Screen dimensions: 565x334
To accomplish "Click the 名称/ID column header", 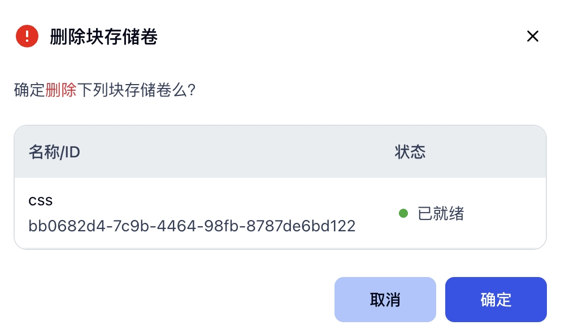I will tap(54, 152).
